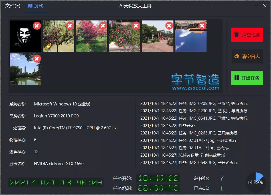Image resolution: width=271 pixels, height=195 pixels.
Task: Click log entry 0ZU1Ac-7.jpg 已开始执行
Action: 189,140
